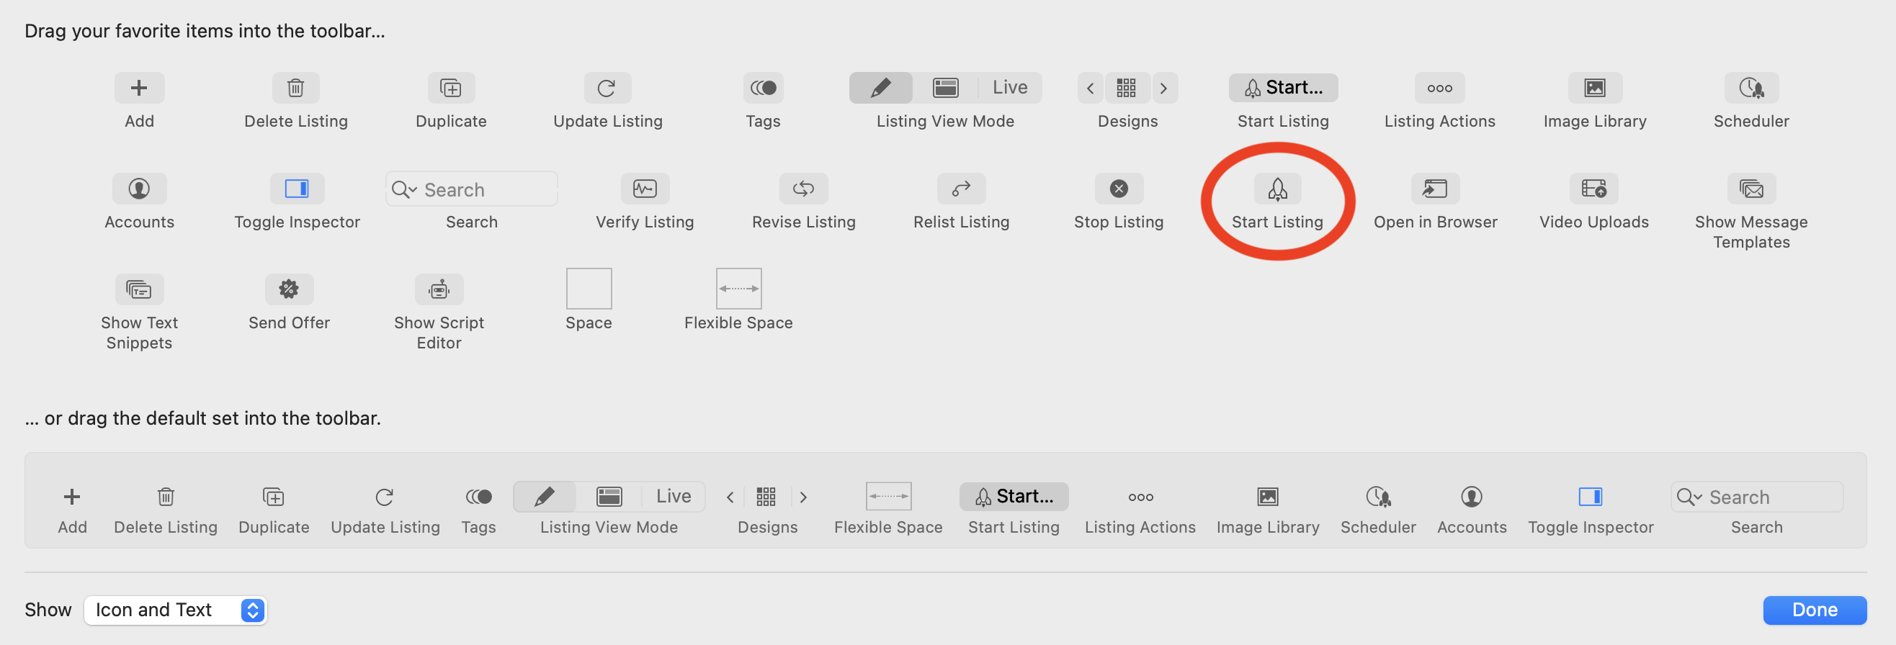Click the Start... button in the palette
The height and width of the screenshot is (645, 1896).
coord(1284,89)
